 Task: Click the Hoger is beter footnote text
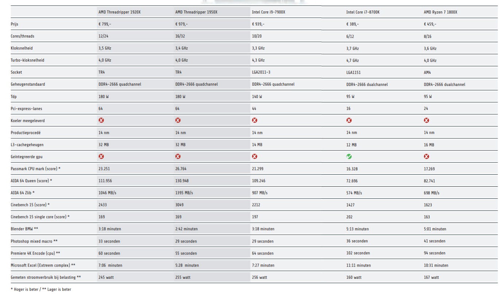pyautogui.click(x=24, y=289)
